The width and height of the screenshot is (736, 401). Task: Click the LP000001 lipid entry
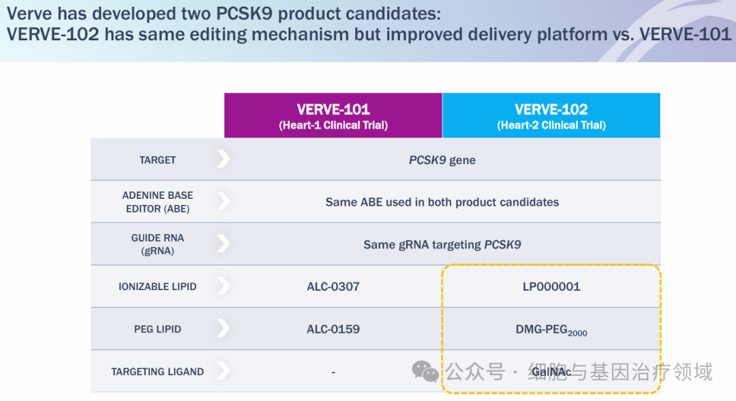[x=551, y=287]
